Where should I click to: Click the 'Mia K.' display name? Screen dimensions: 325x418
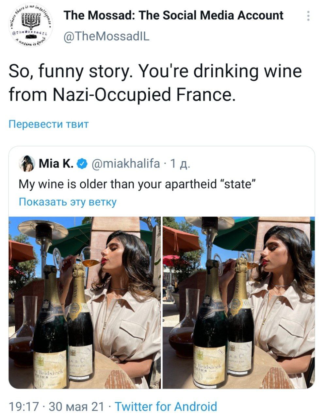click(x=56, y=164)
